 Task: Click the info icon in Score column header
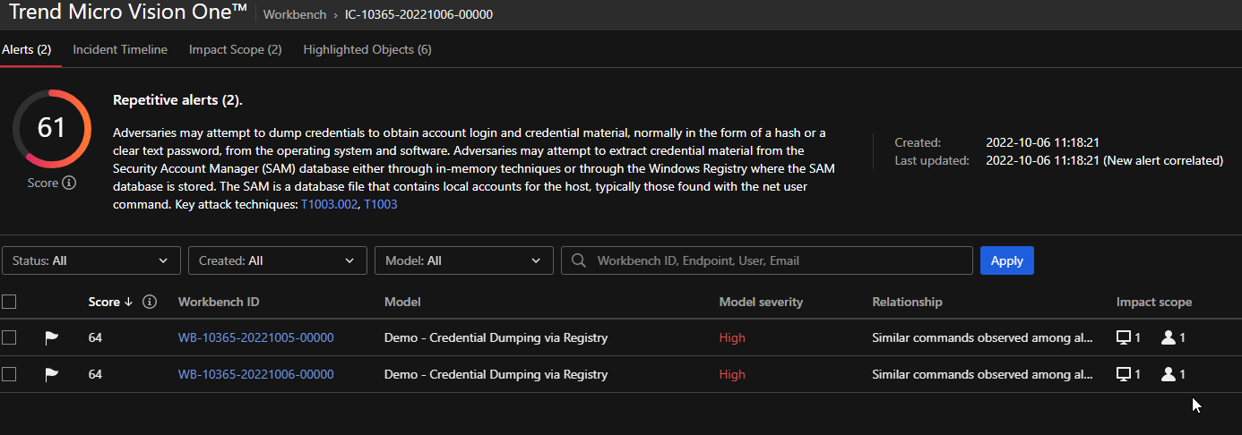[150, 302]
